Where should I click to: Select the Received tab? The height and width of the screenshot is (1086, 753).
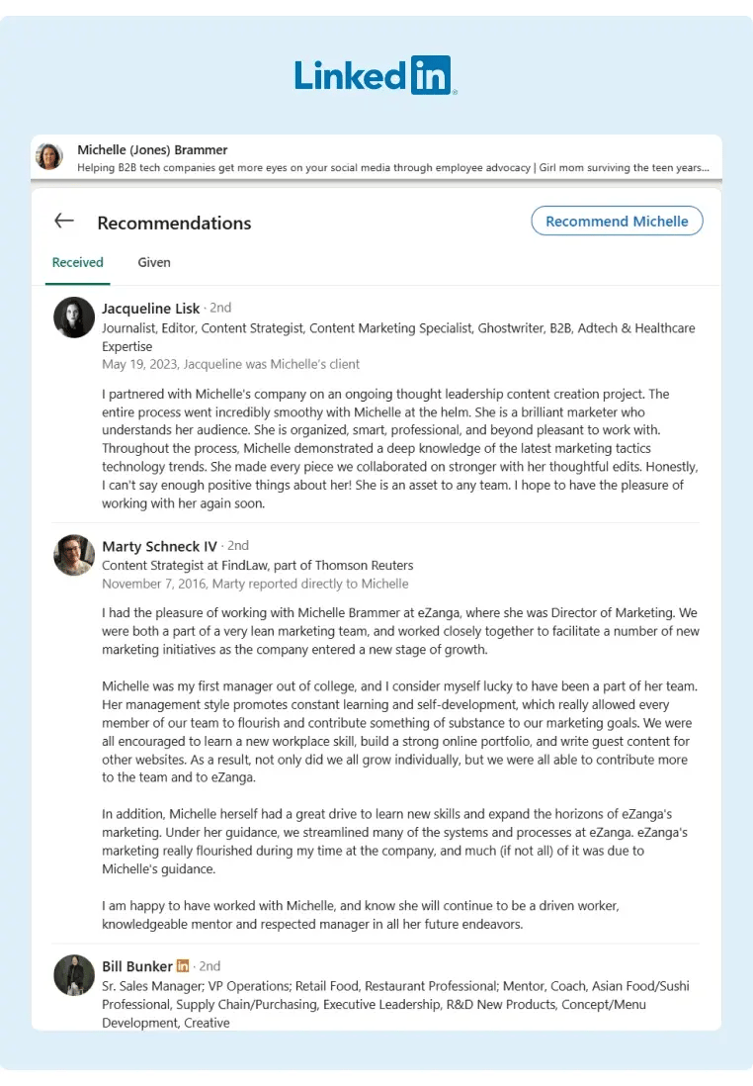[x=77, y=262]
